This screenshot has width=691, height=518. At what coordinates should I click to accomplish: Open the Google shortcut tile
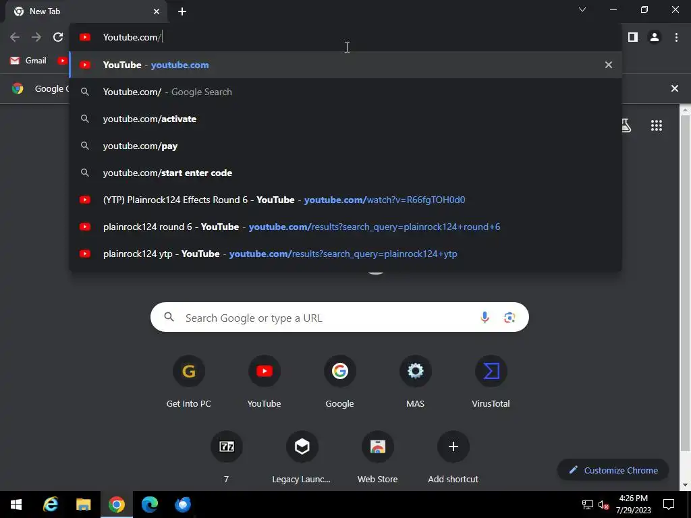pyautogui.click(x=340, y=382)
